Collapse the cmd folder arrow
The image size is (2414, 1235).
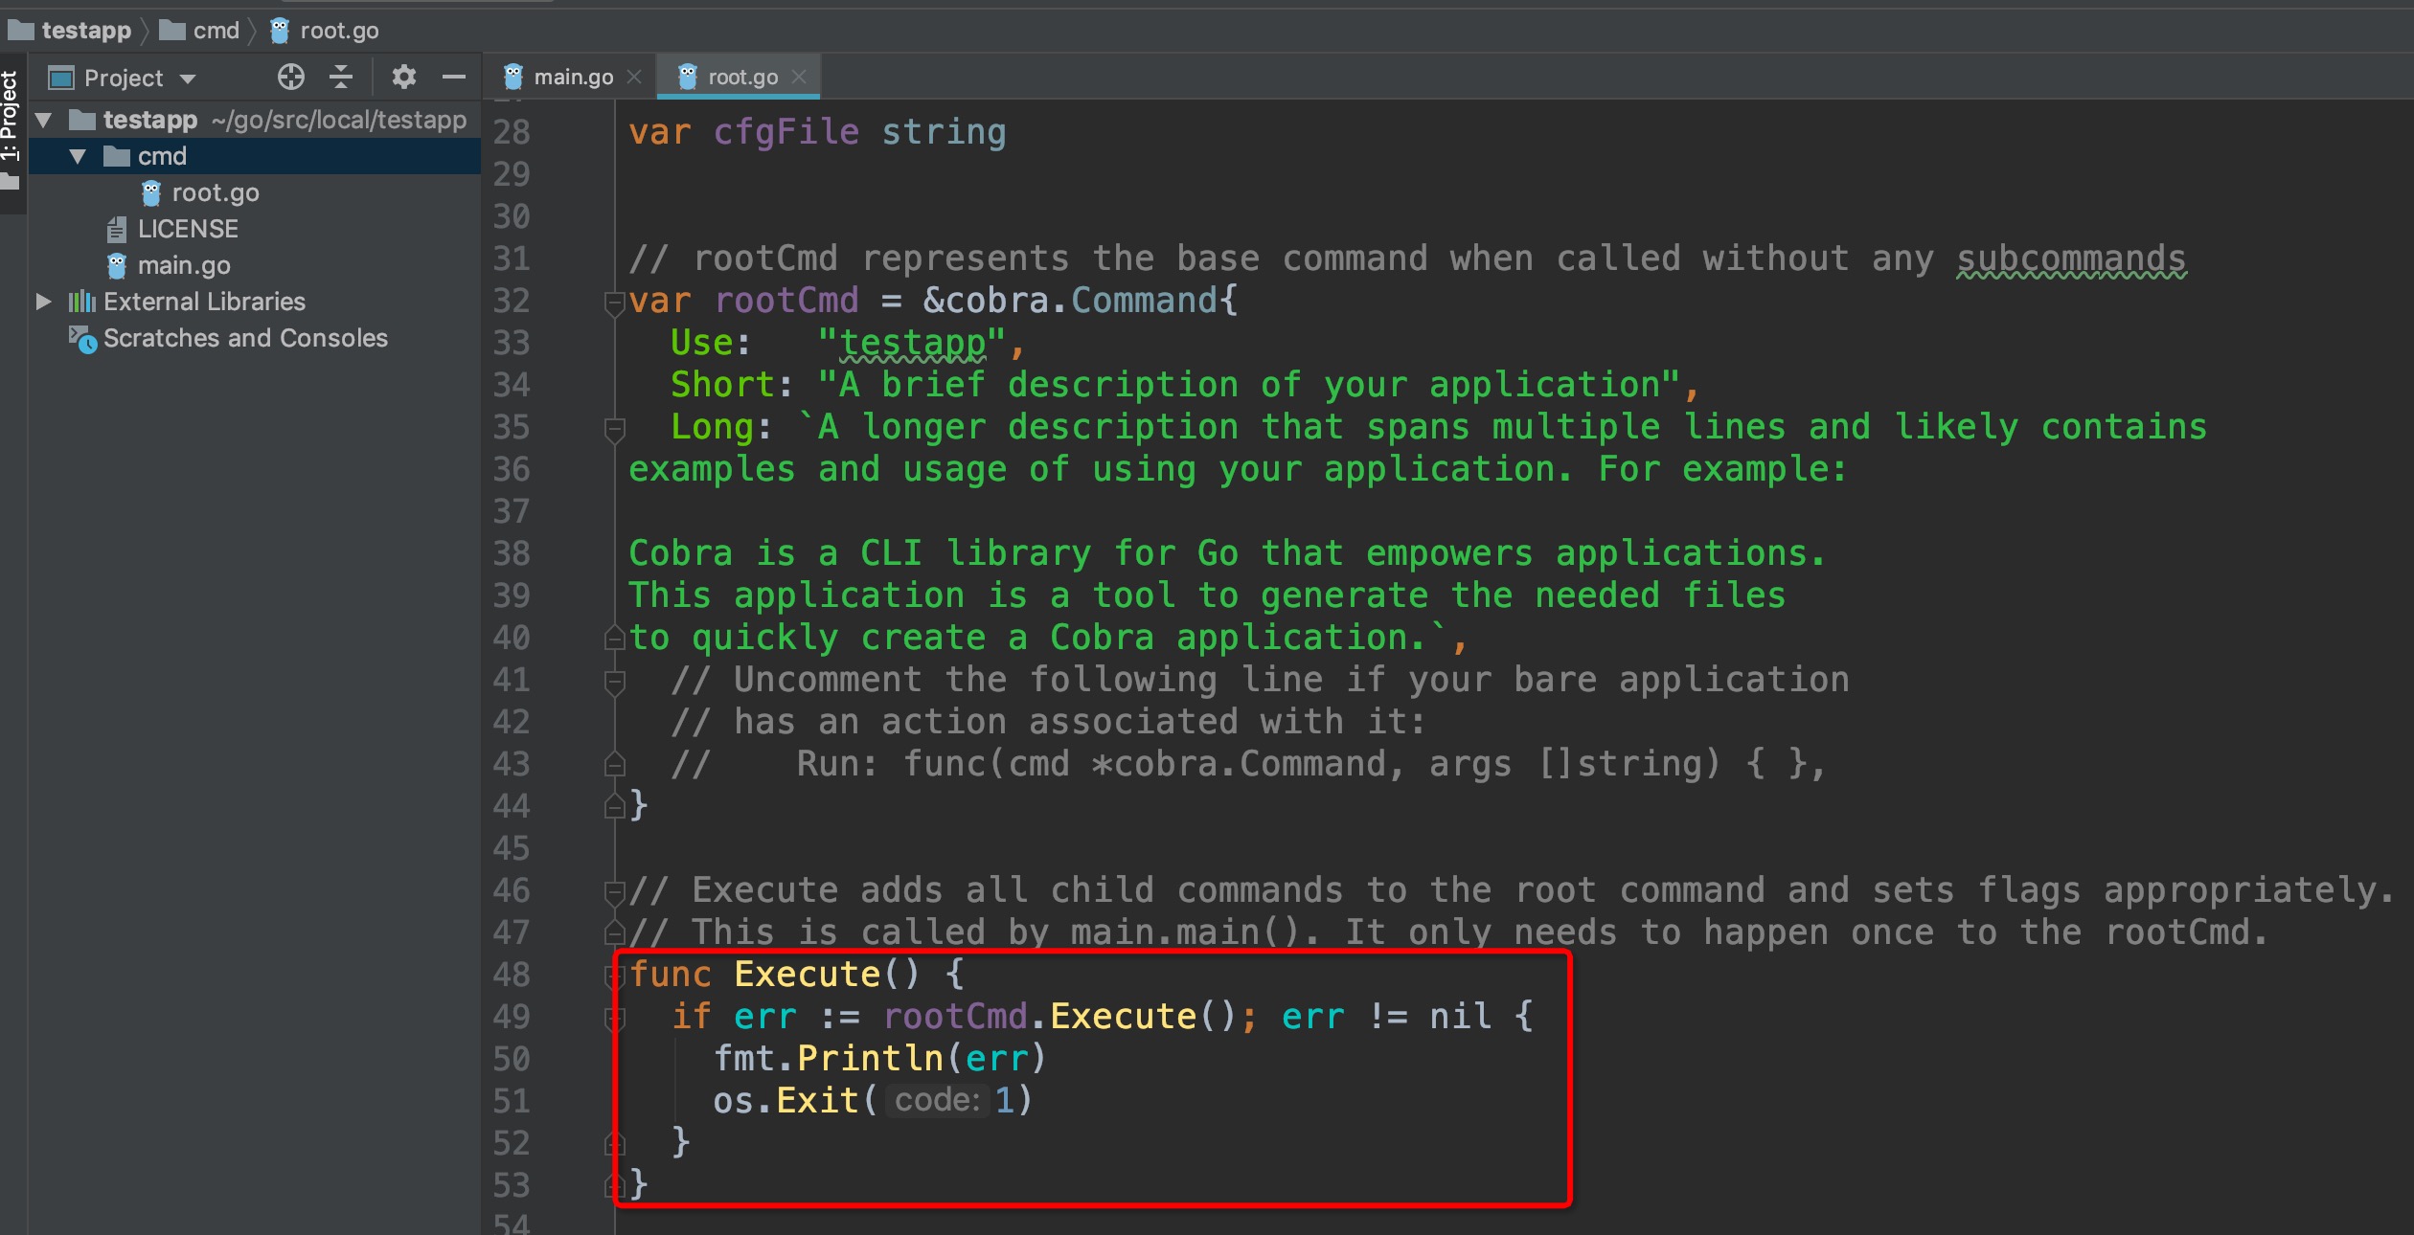(78, 156)
